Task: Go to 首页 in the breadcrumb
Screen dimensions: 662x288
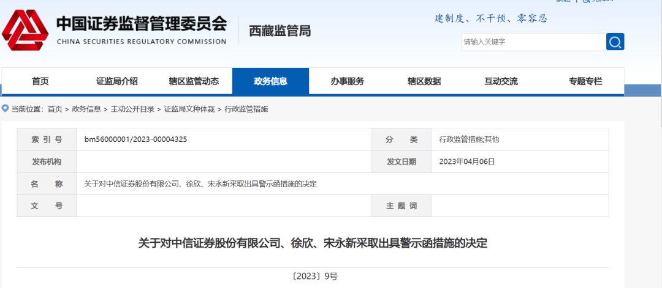Action: pos(55,109)
